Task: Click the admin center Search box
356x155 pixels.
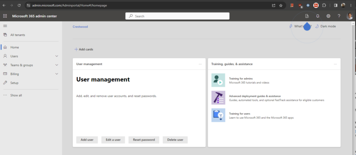Action: point(177,16)
